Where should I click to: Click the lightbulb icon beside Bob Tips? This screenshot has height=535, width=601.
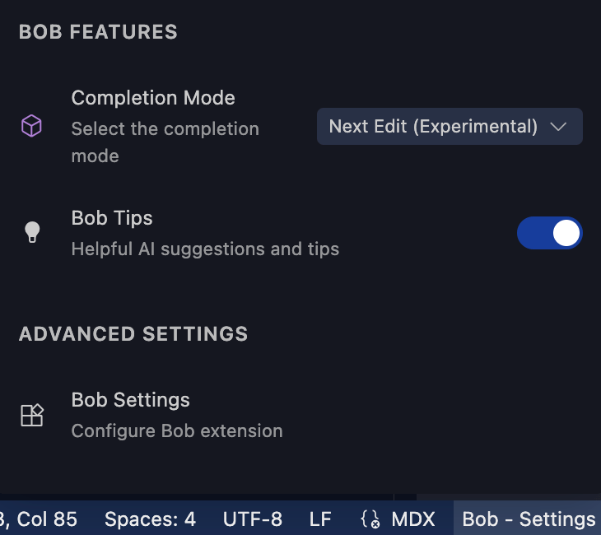(x=31, y=233)
